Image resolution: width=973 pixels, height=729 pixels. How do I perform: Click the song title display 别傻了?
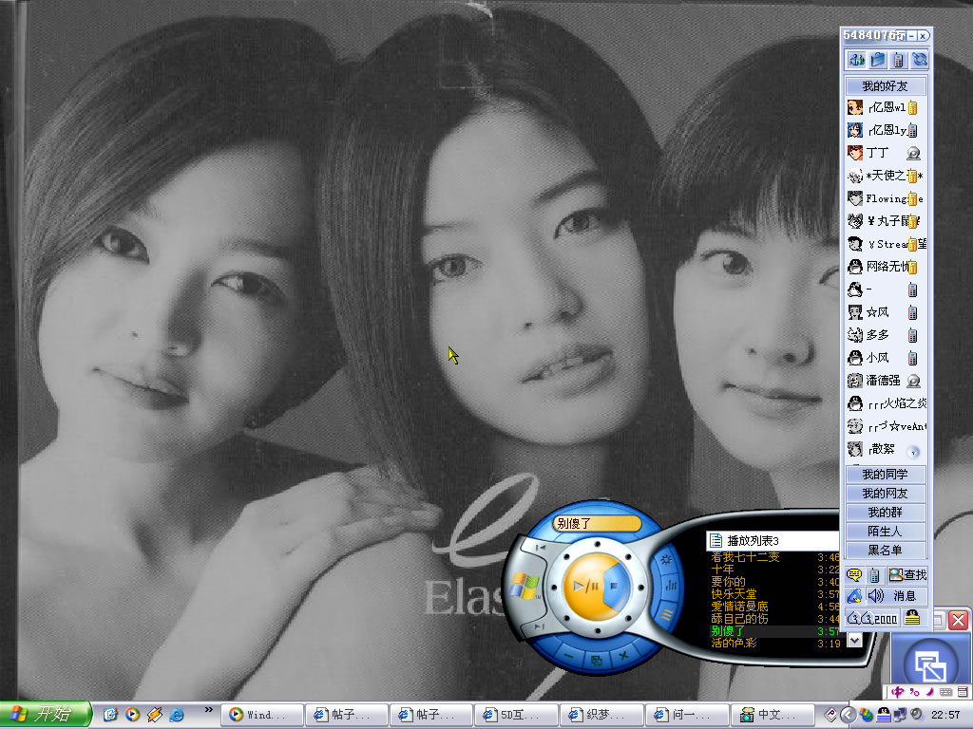(596, 523)
